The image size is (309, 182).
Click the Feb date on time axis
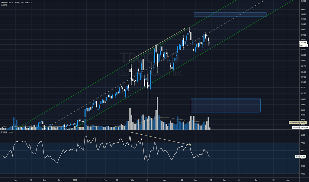105,180
